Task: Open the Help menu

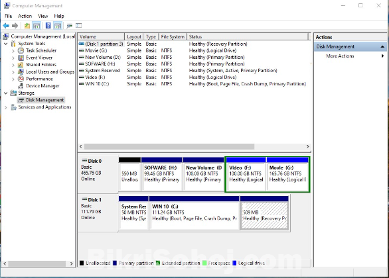Action: (x=59, y=16)
